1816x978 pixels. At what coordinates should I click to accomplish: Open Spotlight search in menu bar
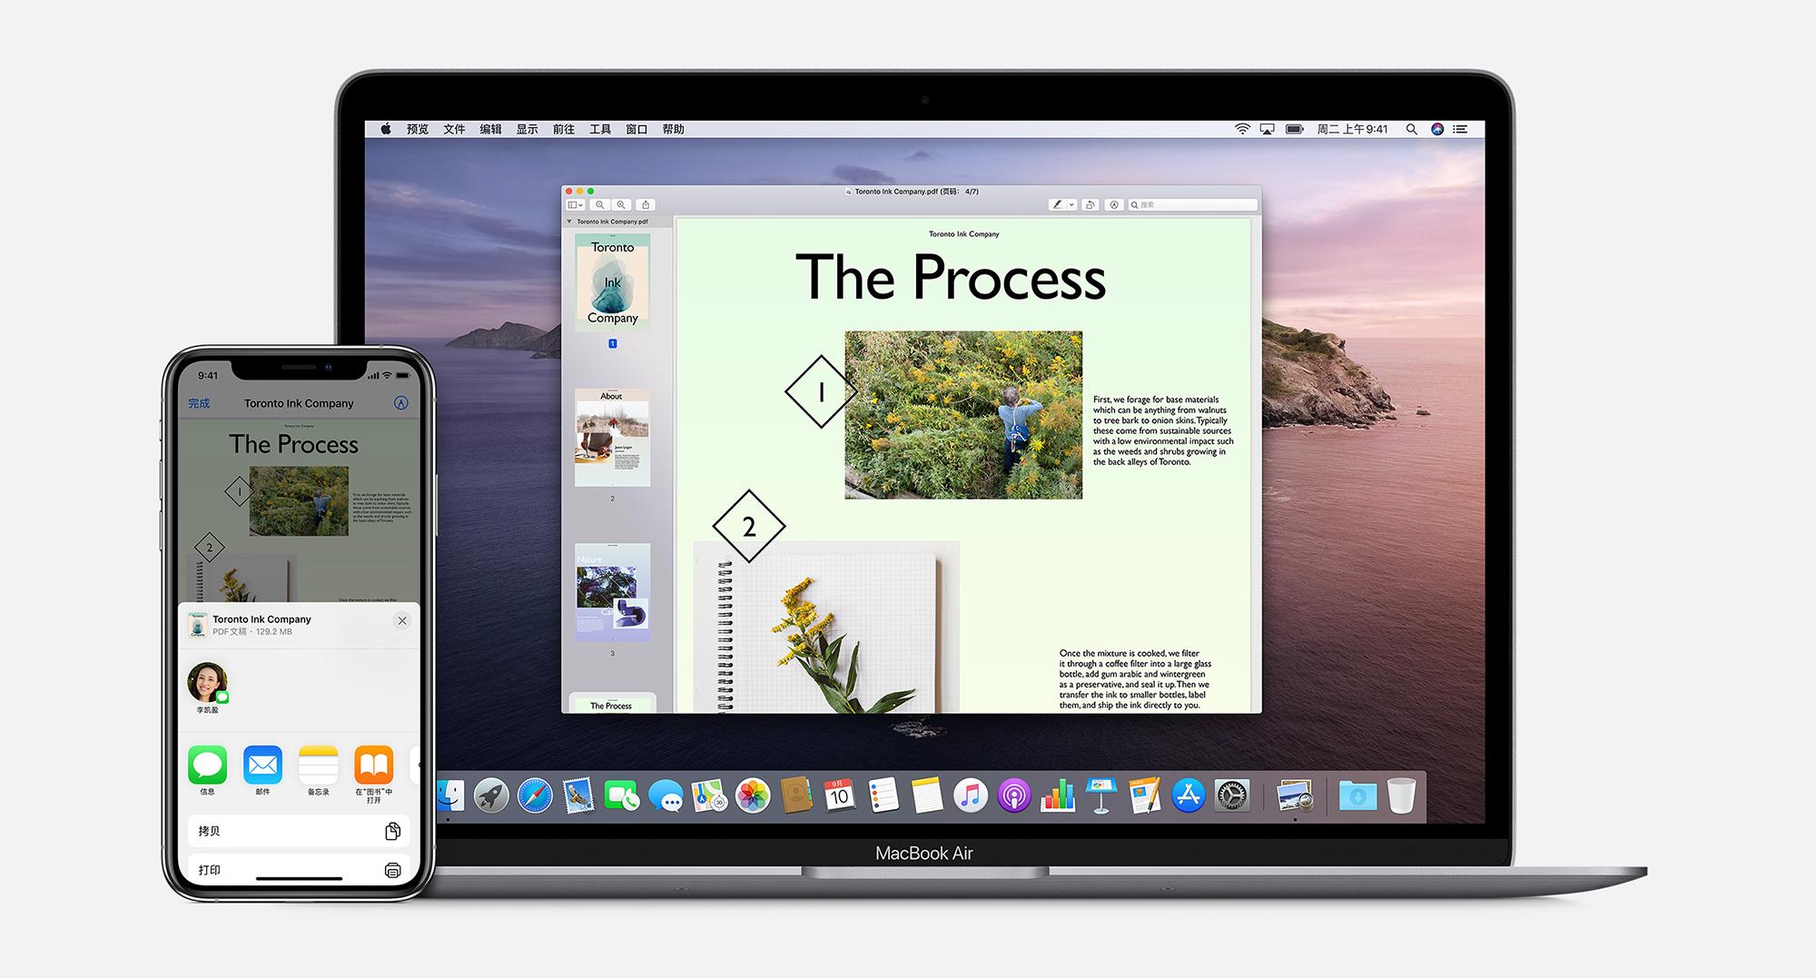pos(1411,129)
